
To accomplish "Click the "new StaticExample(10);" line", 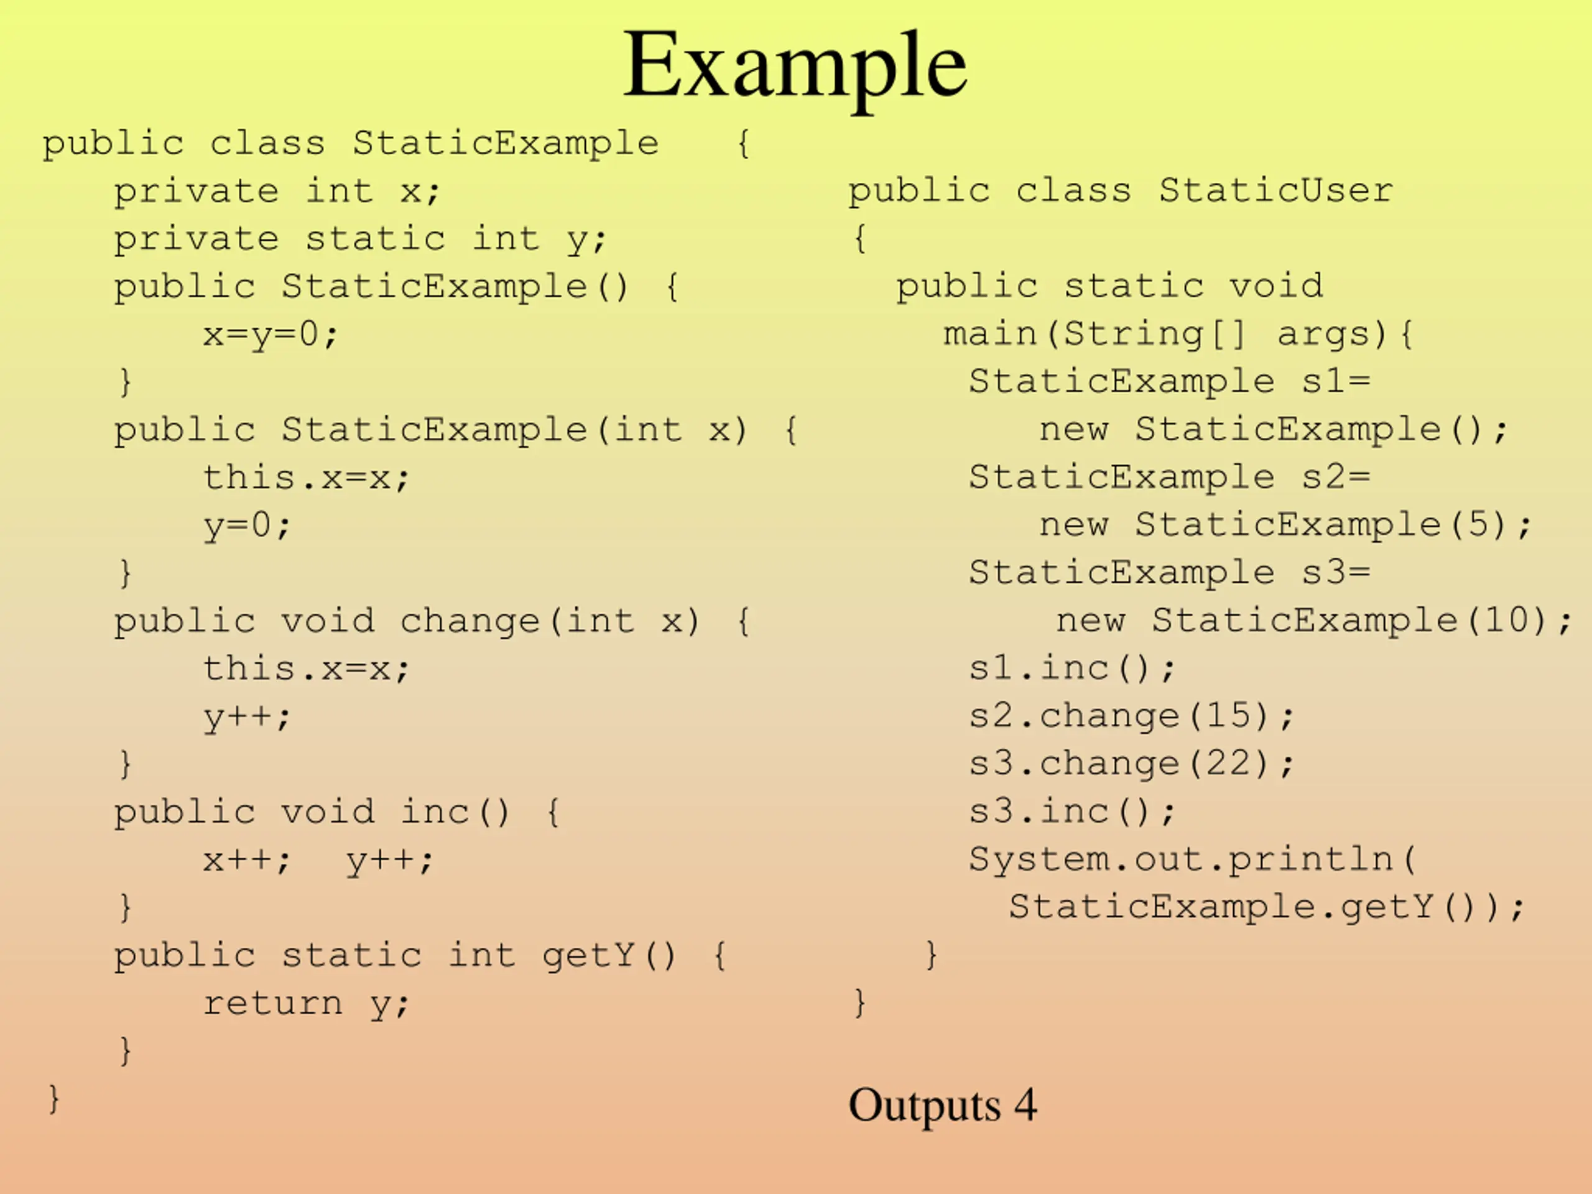I will (1313, 621).
